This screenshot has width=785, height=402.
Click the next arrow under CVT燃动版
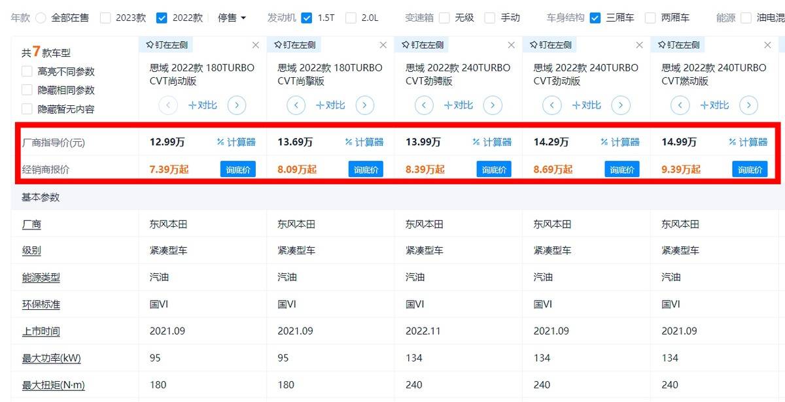[749, 105]
